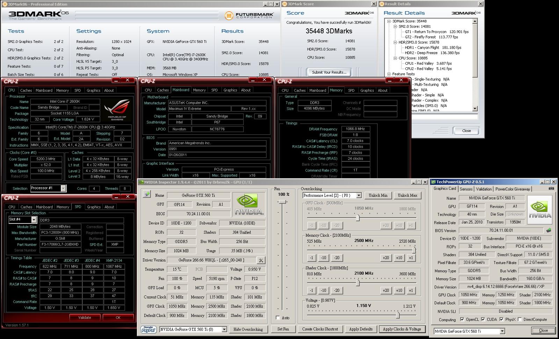Click Result Details scrollbar up arrow
The height and width of the screenshot is (339, 559).
pyautogui.click(x=475, y=21)
